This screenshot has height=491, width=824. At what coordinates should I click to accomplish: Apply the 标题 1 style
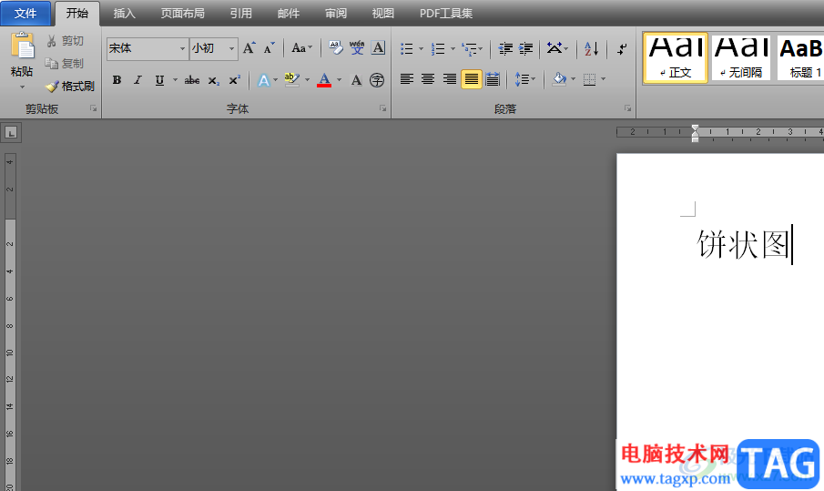800,57
